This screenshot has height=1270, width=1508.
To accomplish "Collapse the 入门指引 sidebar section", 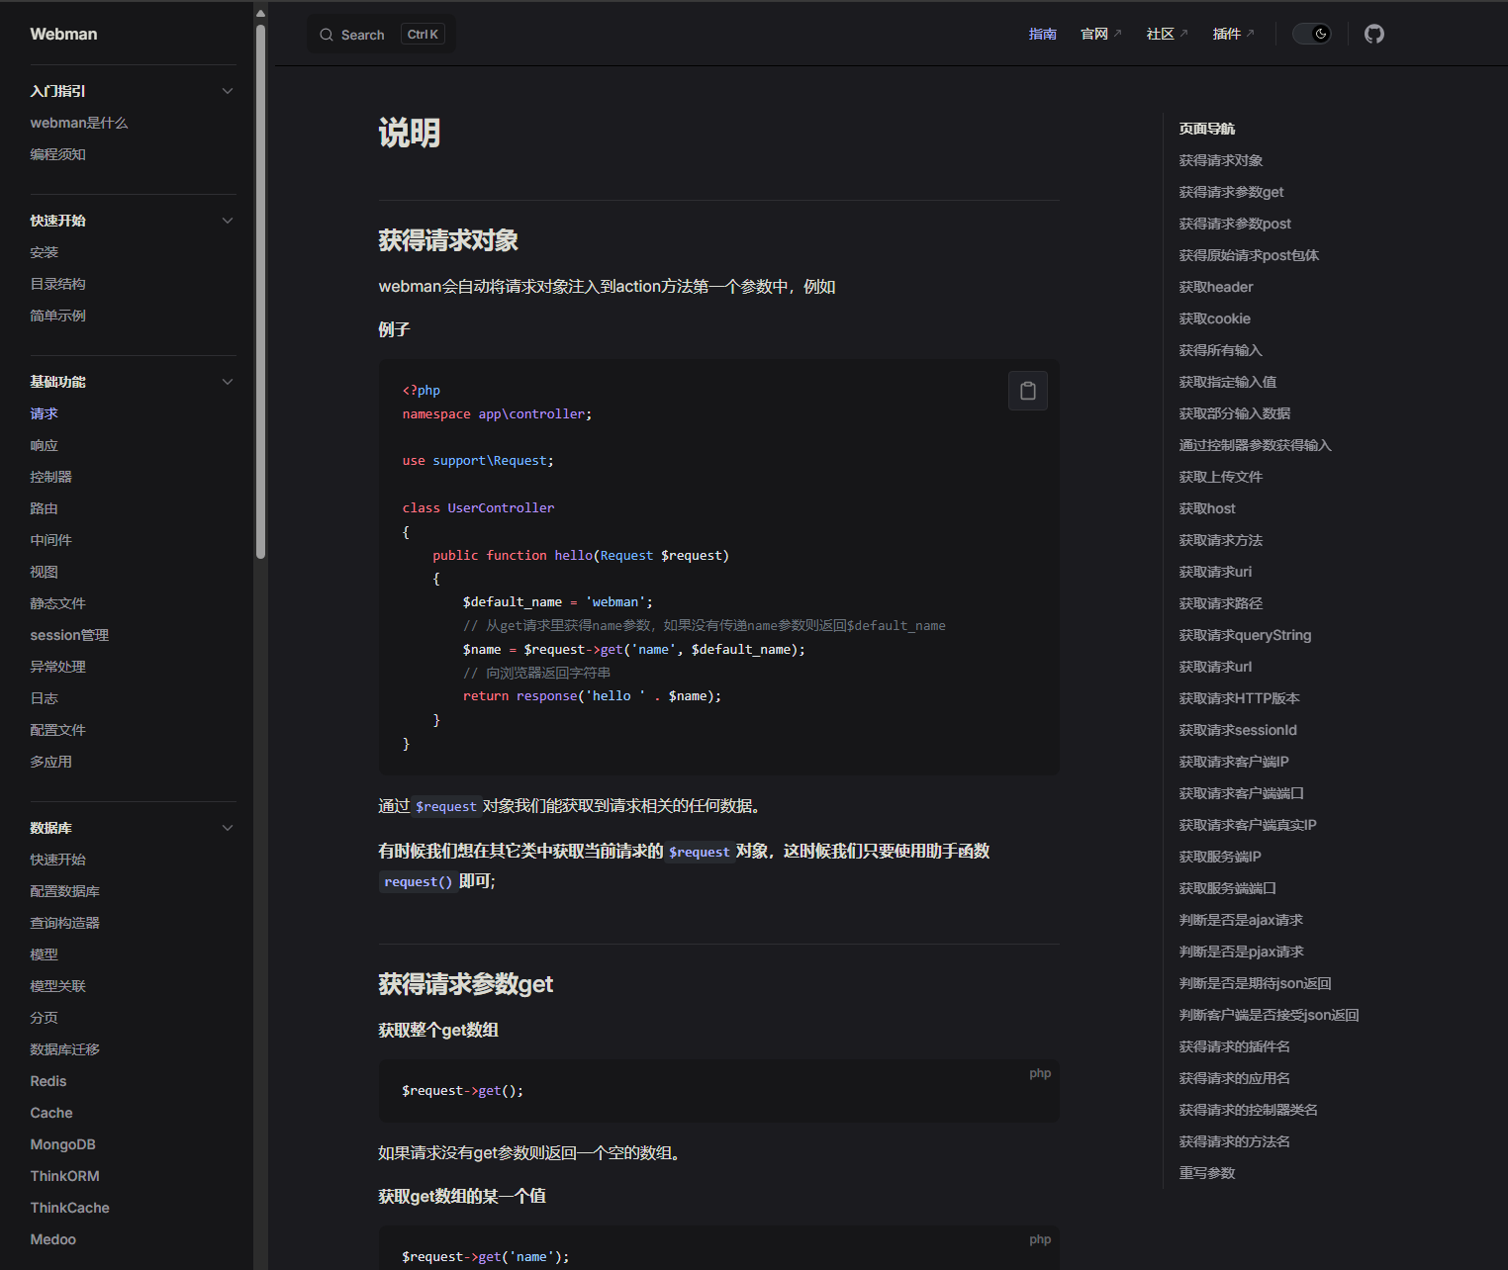I will [x=228, y=91].
